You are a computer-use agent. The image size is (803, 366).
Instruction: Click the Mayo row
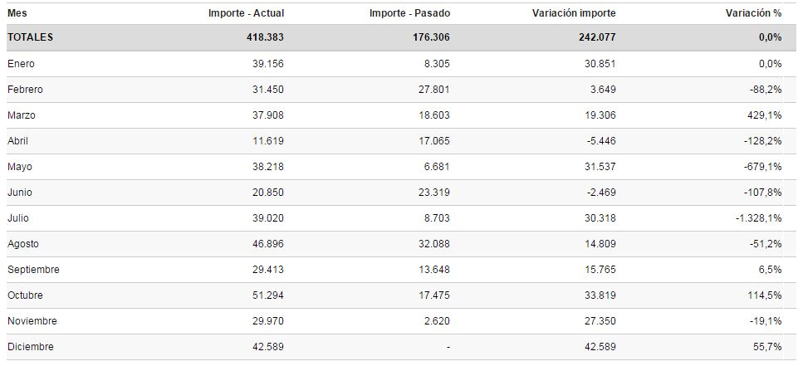click(x=19, y=167)
